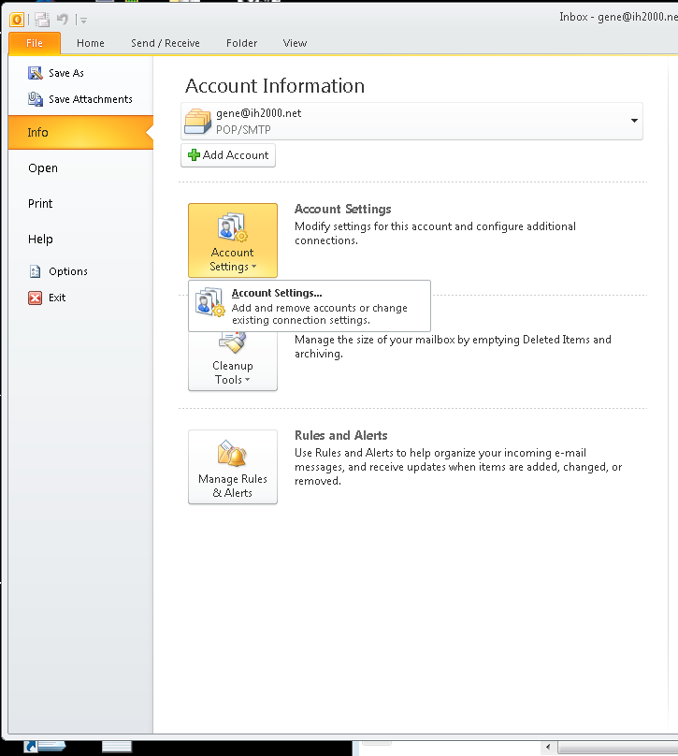The height and width of the screenshot is (756, 678).
Task: Click the Account Information heading text
Action: [275, 86]
